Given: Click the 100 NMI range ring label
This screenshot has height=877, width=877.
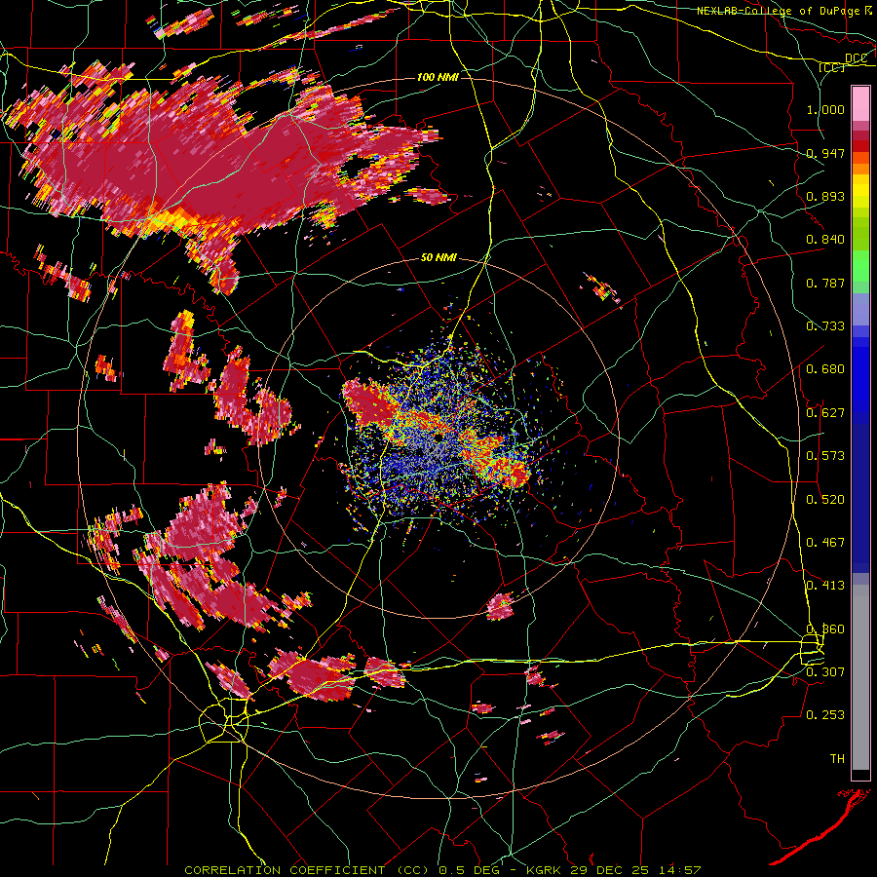Looking at the screenshot, I should (x=438, y=77).
